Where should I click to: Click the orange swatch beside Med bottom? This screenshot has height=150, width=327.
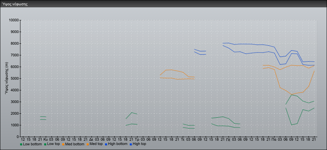[x=63, y=144]
